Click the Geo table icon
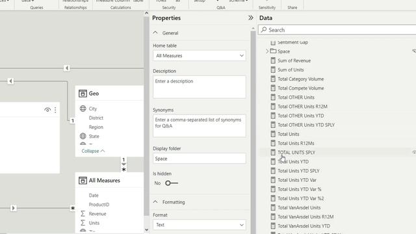This screenshot has height=234, width=416. tap(83, 94)
